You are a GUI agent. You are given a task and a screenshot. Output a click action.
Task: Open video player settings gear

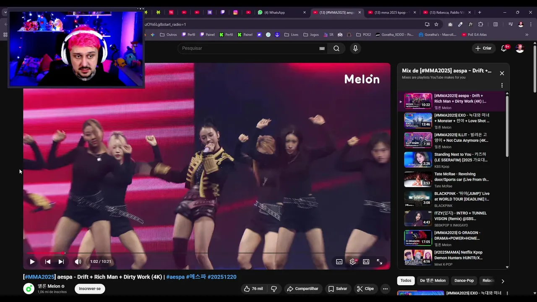tap(353, 261)
